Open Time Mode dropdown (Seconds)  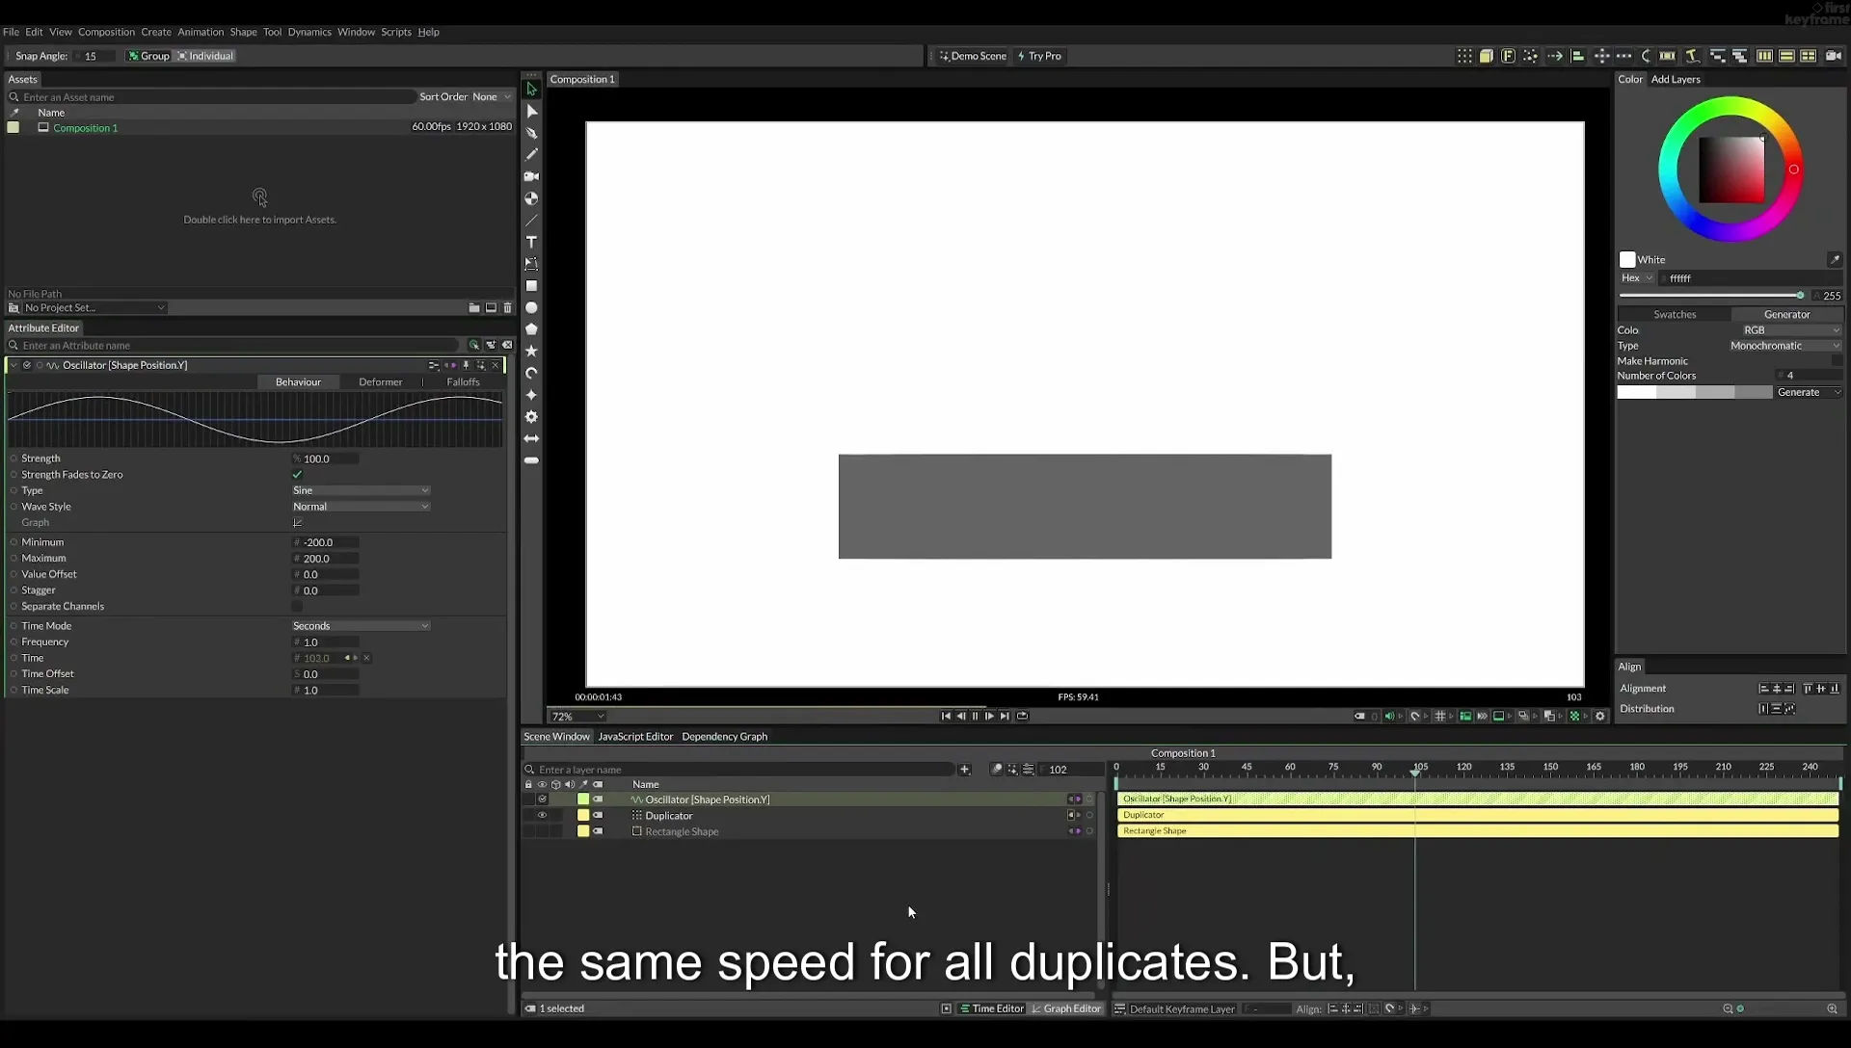point(361,626)
